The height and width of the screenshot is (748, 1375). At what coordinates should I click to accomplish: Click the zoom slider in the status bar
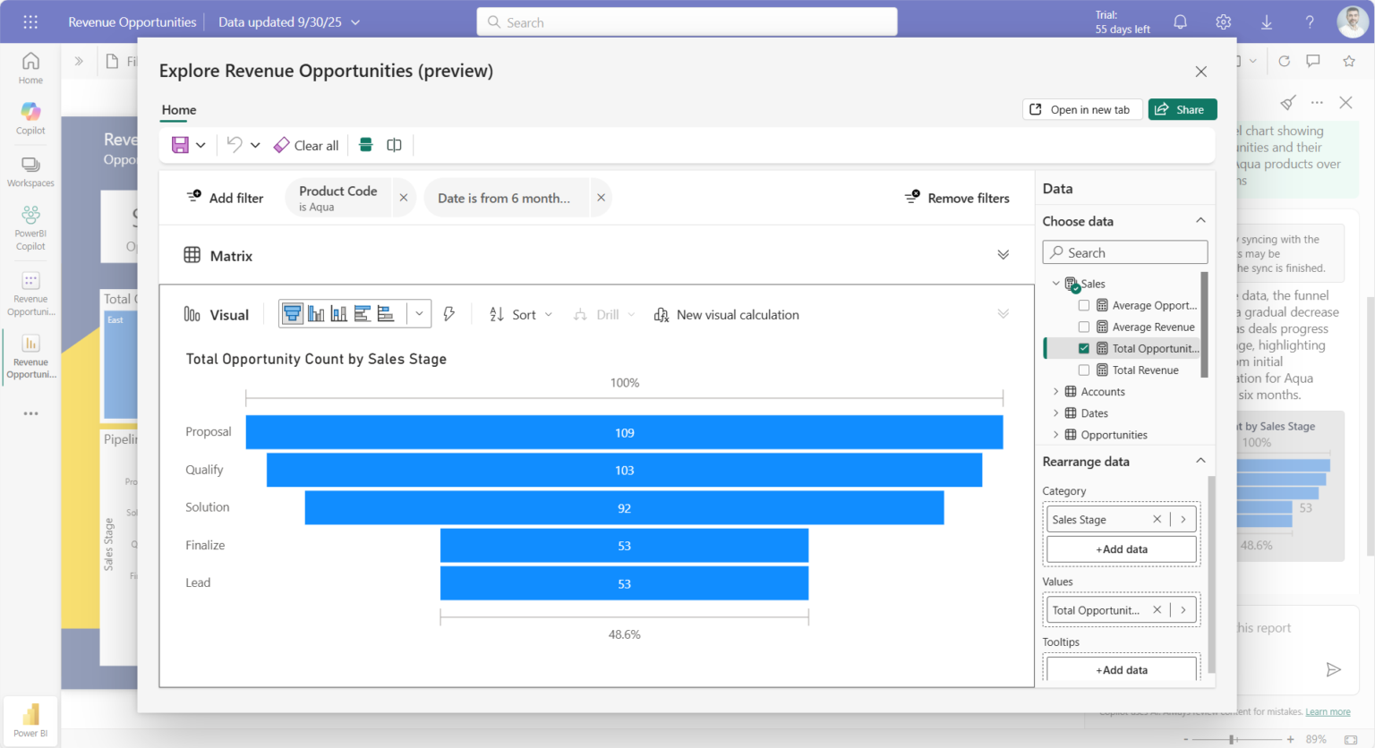pyautogui.click(x=1233, y=739)
